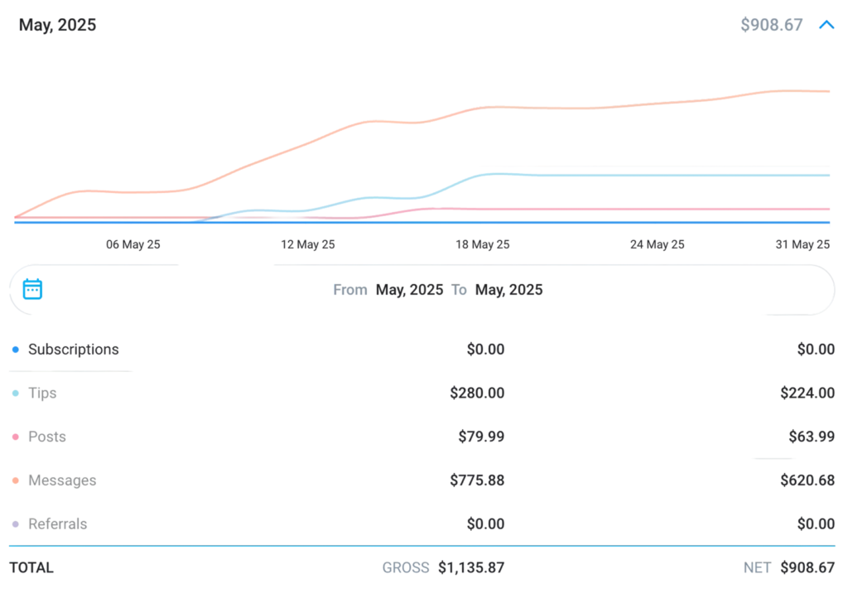Open the To May, 2025 date picker

508,290
